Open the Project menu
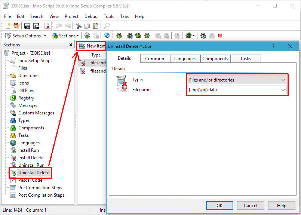Screen dimensions: 301x215 click(71, 16)
